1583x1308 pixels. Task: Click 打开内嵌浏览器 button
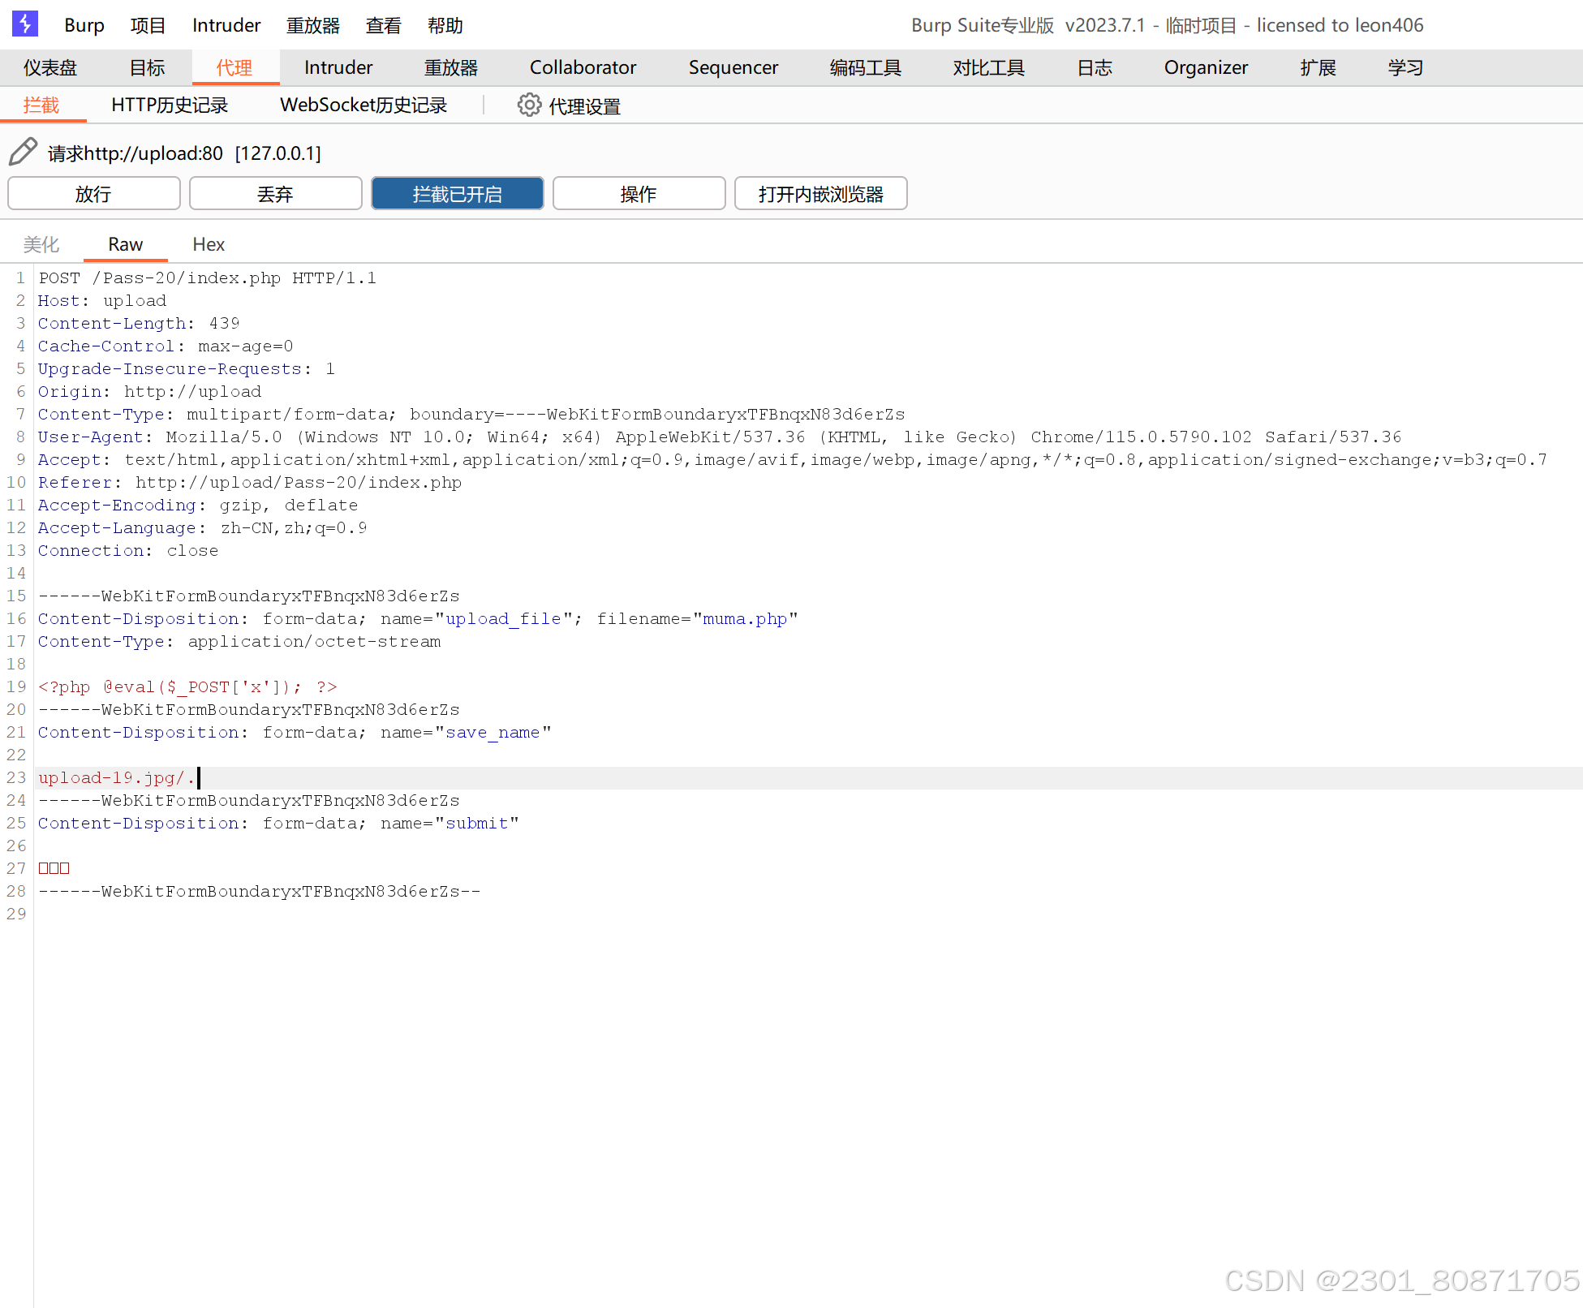pos(820,194)
